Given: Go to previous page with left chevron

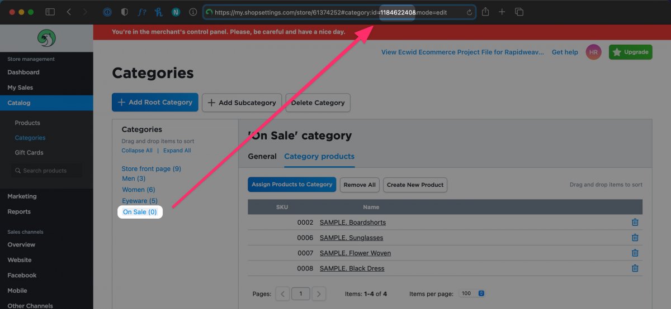Looking at the screenshot, I should click(x=282, y=294).
